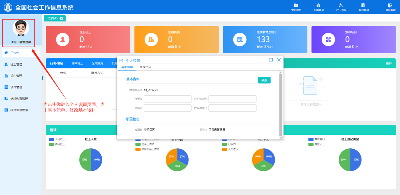Click the 发布项目 grid icon on purple card
This screenshot has width=400, height=195.
(x=328, y=39)
